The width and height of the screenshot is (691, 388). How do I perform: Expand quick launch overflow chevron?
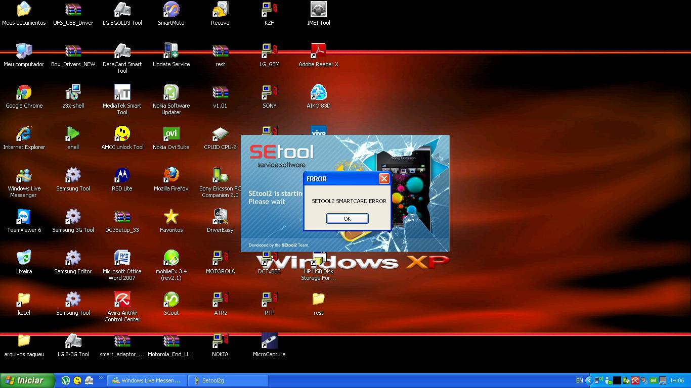click(x=101, y=378)
